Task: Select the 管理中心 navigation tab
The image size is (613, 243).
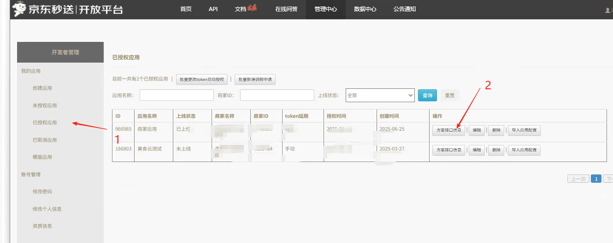Action: point(325,9)
